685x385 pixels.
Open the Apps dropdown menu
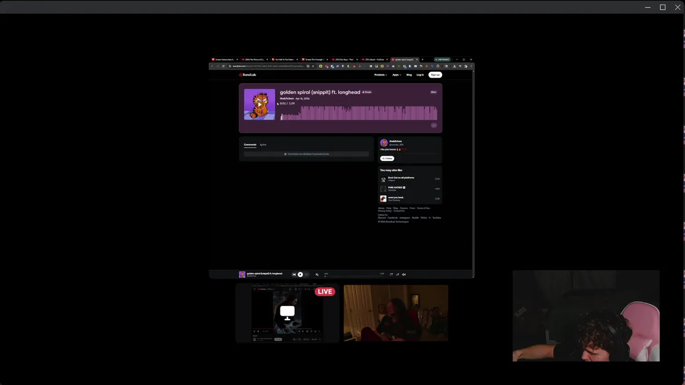(x=397, y=75)
